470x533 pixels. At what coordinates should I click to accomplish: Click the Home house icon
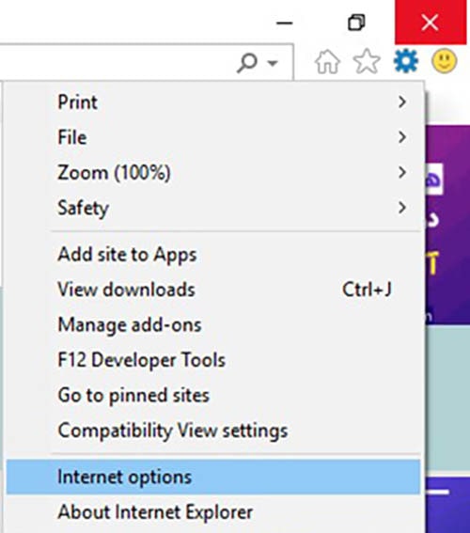(x=327, y=61)
